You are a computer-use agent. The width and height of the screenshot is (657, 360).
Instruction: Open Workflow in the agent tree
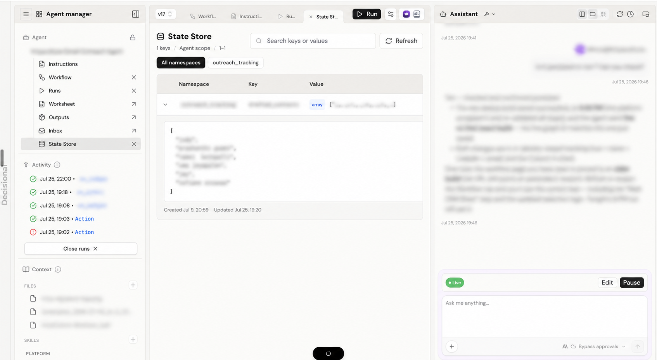tap(60, 78)
